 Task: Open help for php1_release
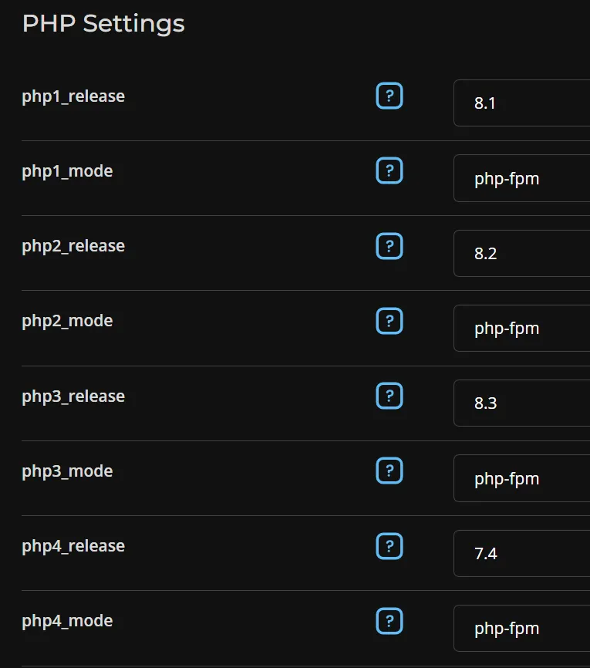[389, 96]
